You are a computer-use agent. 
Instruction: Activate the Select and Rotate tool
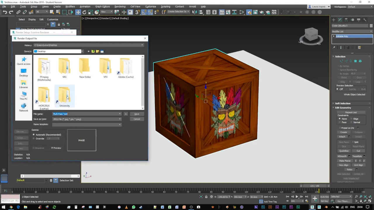[x=84, y=12]
